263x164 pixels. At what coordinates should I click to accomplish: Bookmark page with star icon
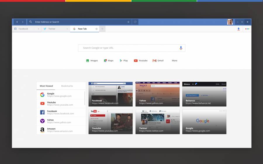pos(128,22)
